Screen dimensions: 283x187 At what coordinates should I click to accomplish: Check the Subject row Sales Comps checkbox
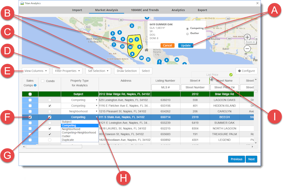[x=30, y=94]
